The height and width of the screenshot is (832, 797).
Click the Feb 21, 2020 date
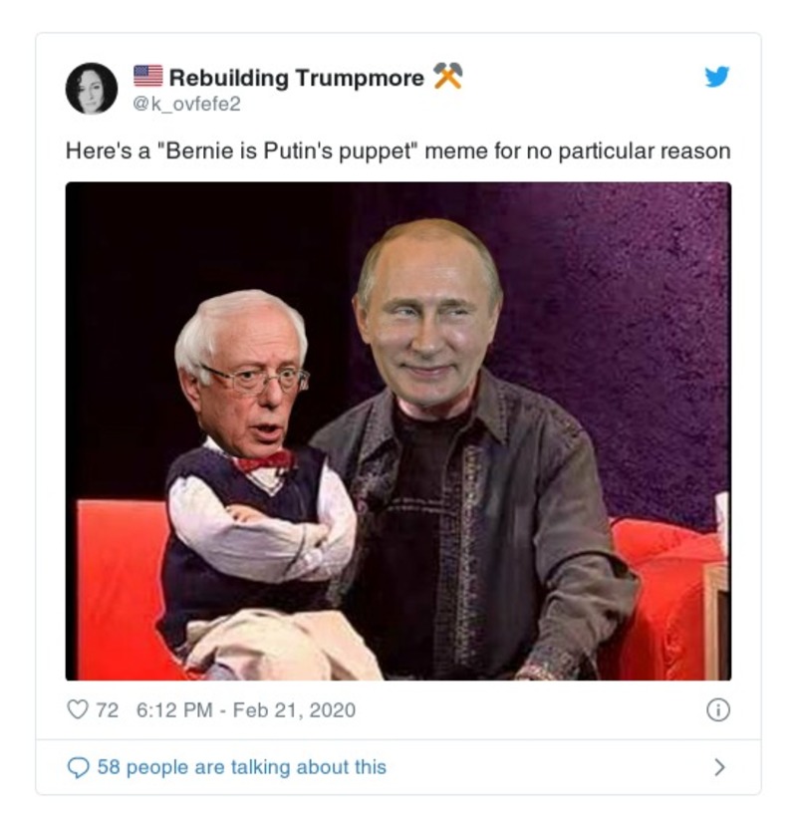click(x=294, y=710)
